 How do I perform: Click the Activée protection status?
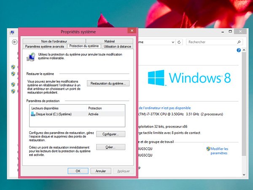pos(93,114)
